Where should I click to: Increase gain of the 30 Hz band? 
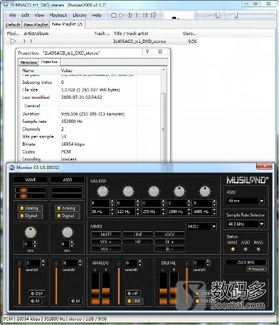click(x=112, y=201)
